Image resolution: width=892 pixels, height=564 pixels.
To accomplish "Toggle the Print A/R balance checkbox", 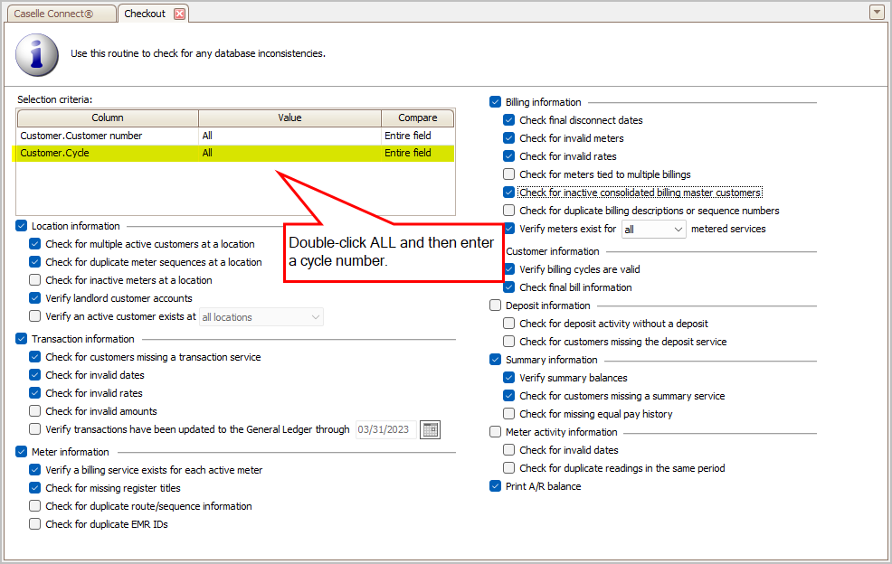I will (x=496, y=486).
